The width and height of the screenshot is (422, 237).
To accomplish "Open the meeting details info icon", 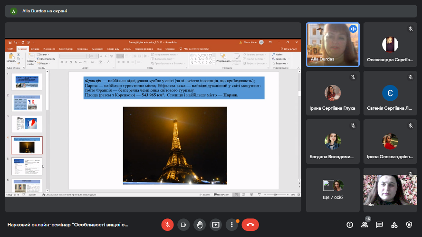I will click(x=350, y=225).
